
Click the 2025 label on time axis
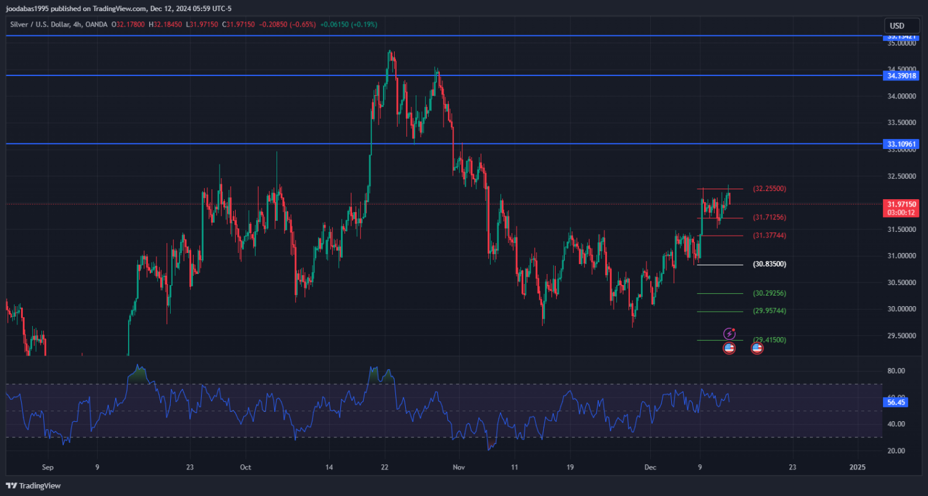tap(857, 468)
